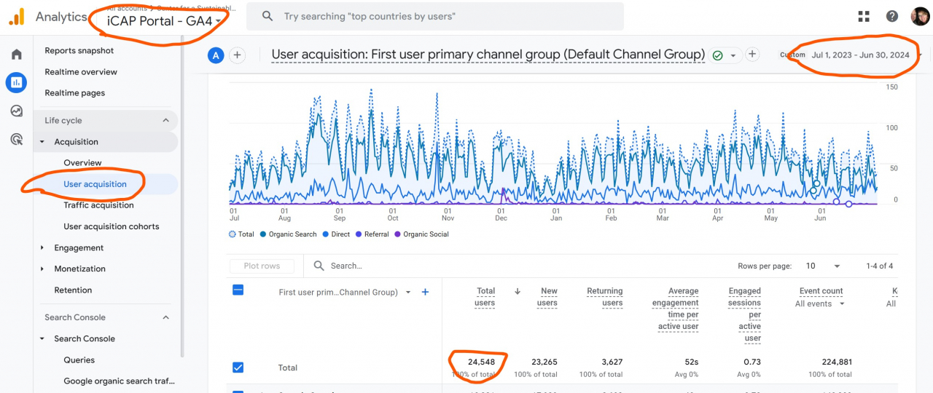Open Reports snapshot
This screenshot has height=393, width=933.
[x=79, y=51]
